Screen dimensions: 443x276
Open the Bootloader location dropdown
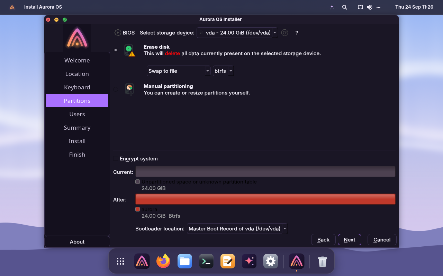[x=237, y=229]
